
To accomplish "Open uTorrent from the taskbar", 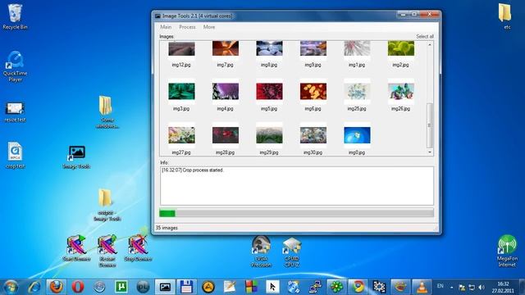I will [x=121, y=287].
